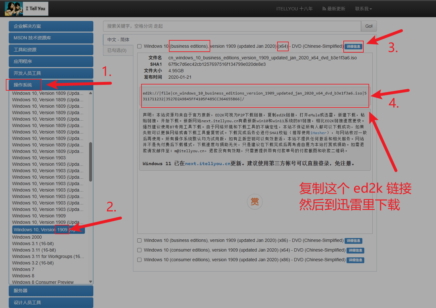The height and width of the screenshot is (308, 436).
Task: Select Windows 3.1 (16-bit)
Action: [x=33, y=243]
